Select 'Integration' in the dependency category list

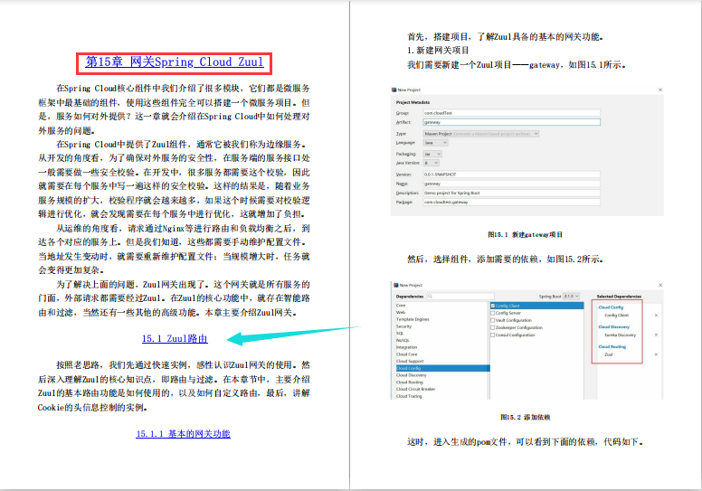(406, 347)
